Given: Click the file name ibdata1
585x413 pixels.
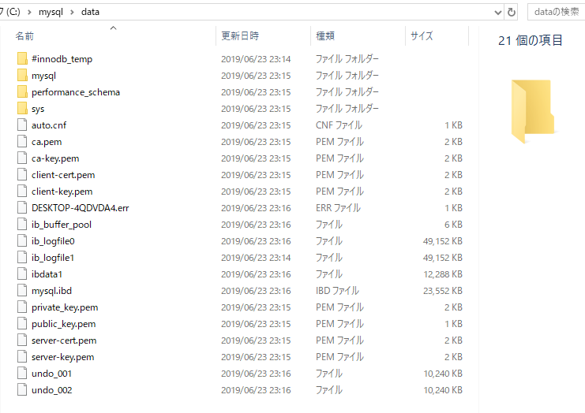Looking at the screenshot, I should point(47,274).
